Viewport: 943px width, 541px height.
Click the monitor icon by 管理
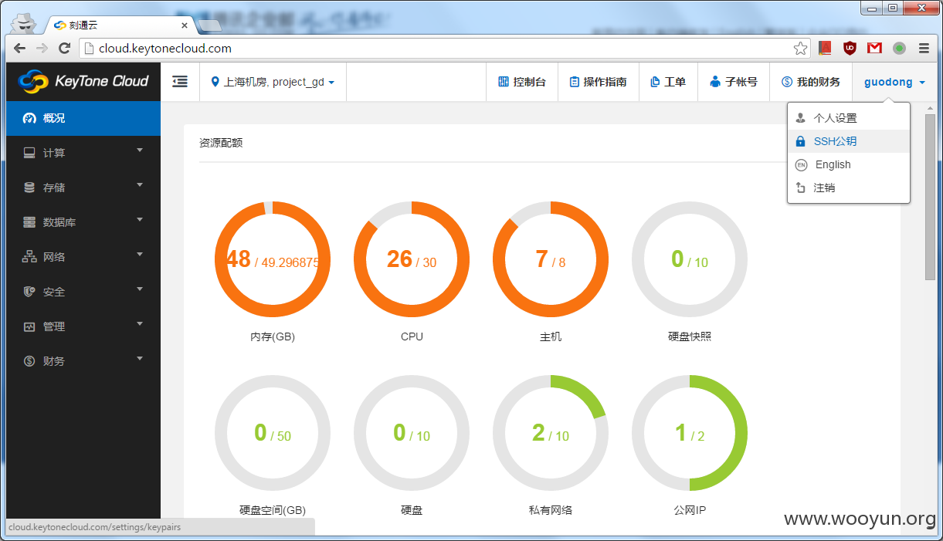pos(29,326)
